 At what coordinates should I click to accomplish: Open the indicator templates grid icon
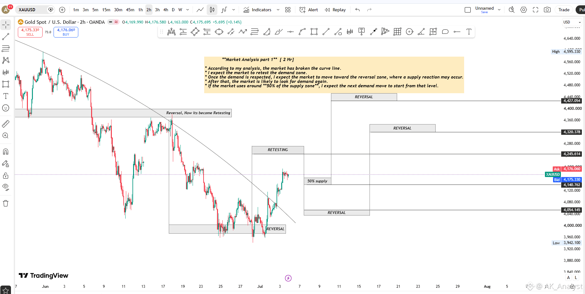pos(288,10)
